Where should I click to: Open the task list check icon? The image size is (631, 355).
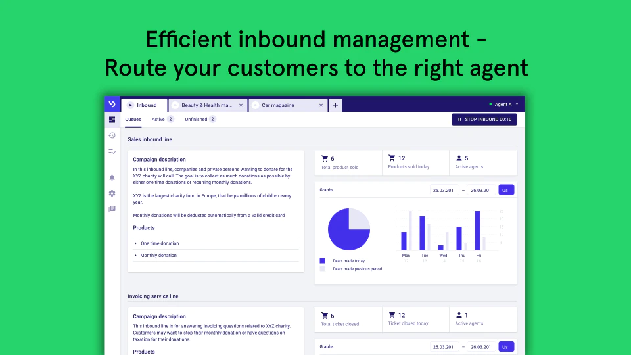pos(112,151)
